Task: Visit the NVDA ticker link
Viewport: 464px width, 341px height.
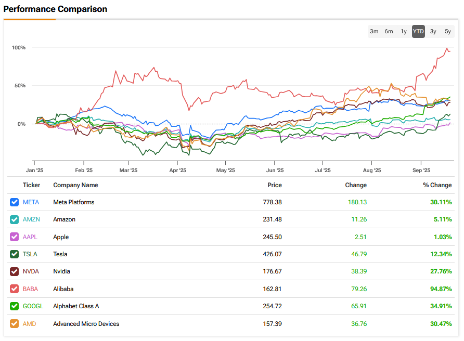Action: [31, 271]
